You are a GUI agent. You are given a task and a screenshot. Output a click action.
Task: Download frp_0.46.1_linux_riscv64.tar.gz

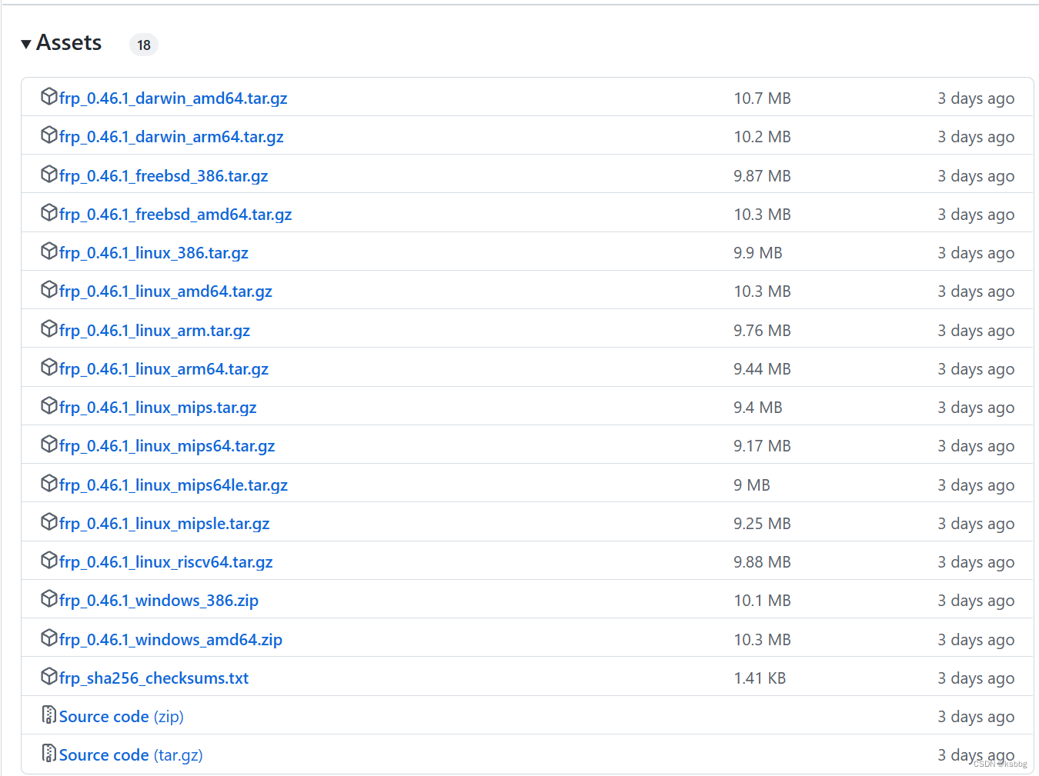point(166,562)
